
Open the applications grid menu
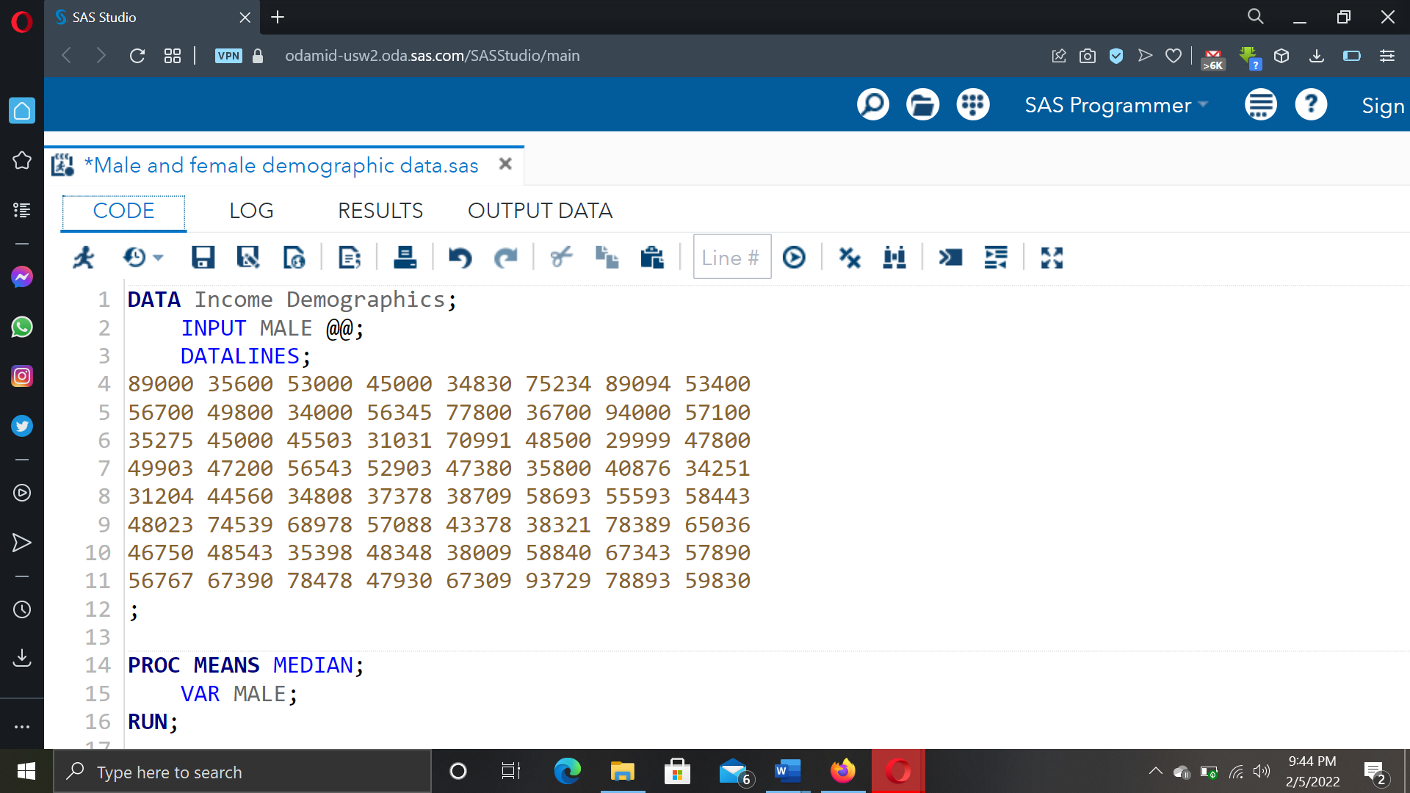[x=972, y=104]
